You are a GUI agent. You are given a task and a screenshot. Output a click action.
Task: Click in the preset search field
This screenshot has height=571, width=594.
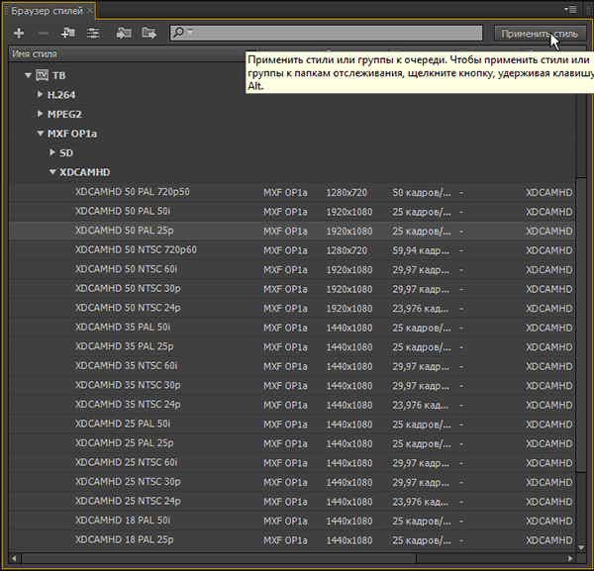pos(326,33)
